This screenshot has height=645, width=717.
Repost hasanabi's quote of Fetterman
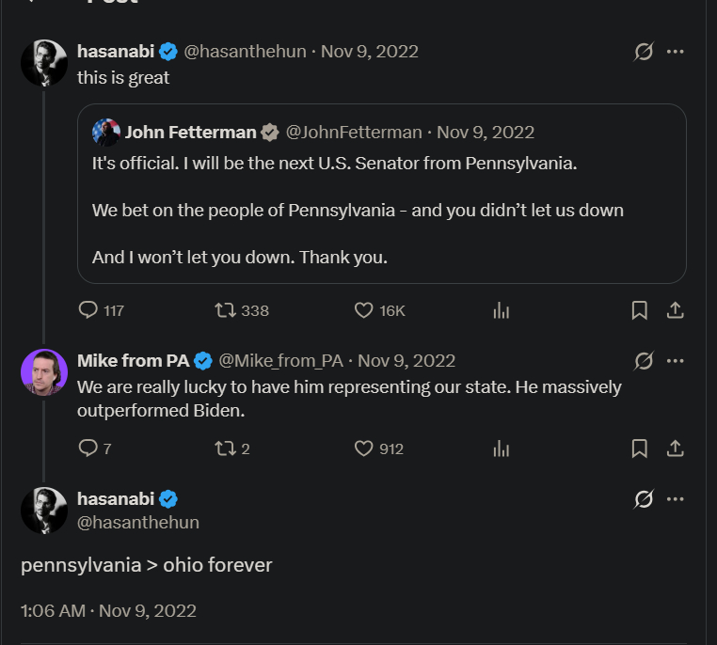click(x=227, y=310)
